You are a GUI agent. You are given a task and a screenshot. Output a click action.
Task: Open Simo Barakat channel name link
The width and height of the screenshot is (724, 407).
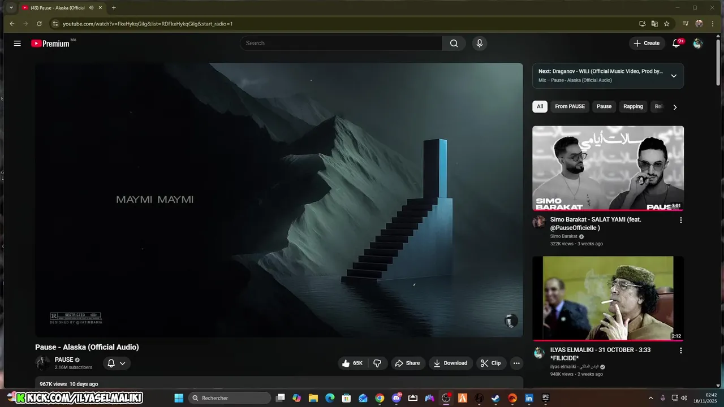pyautogui.click(x=564, y=236)
